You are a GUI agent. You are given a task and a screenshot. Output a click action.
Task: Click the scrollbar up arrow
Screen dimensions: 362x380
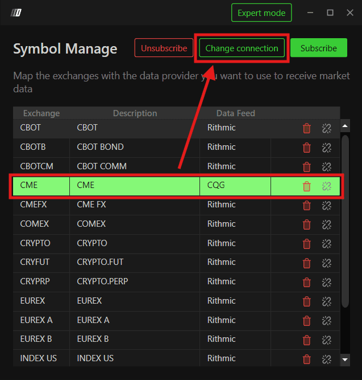tap(345, 126)
